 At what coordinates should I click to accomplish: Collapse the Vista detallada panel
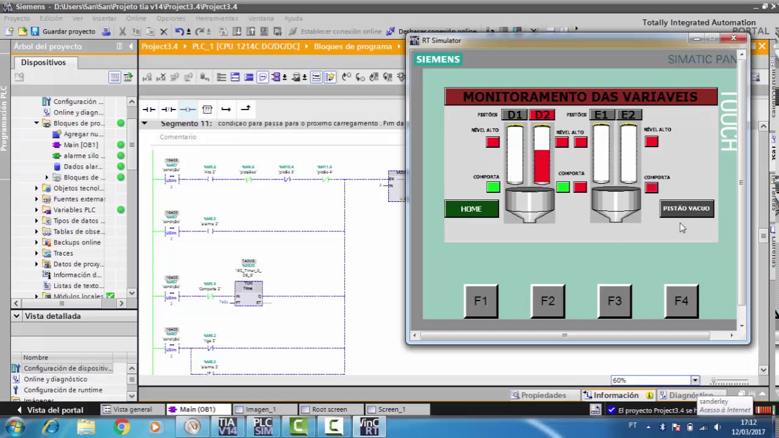(x=16, y=316)
